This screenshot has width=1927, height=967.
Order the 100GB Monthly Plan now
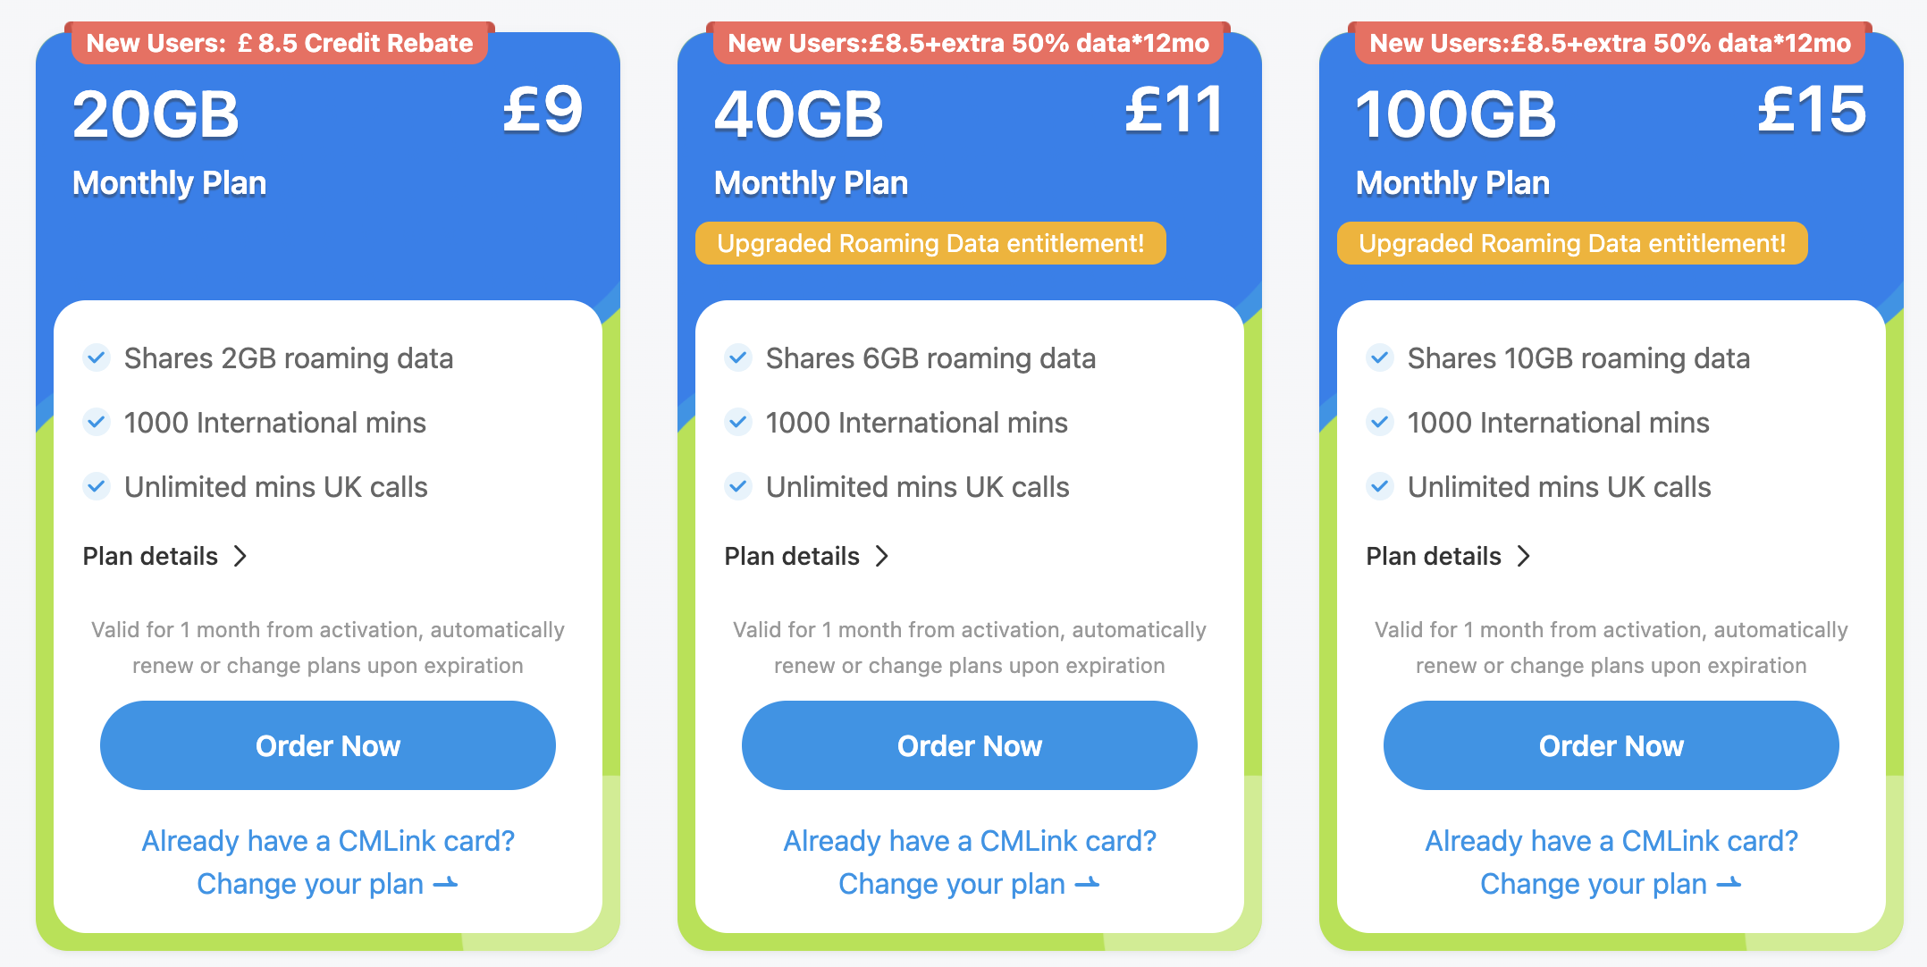[1611, 745]
